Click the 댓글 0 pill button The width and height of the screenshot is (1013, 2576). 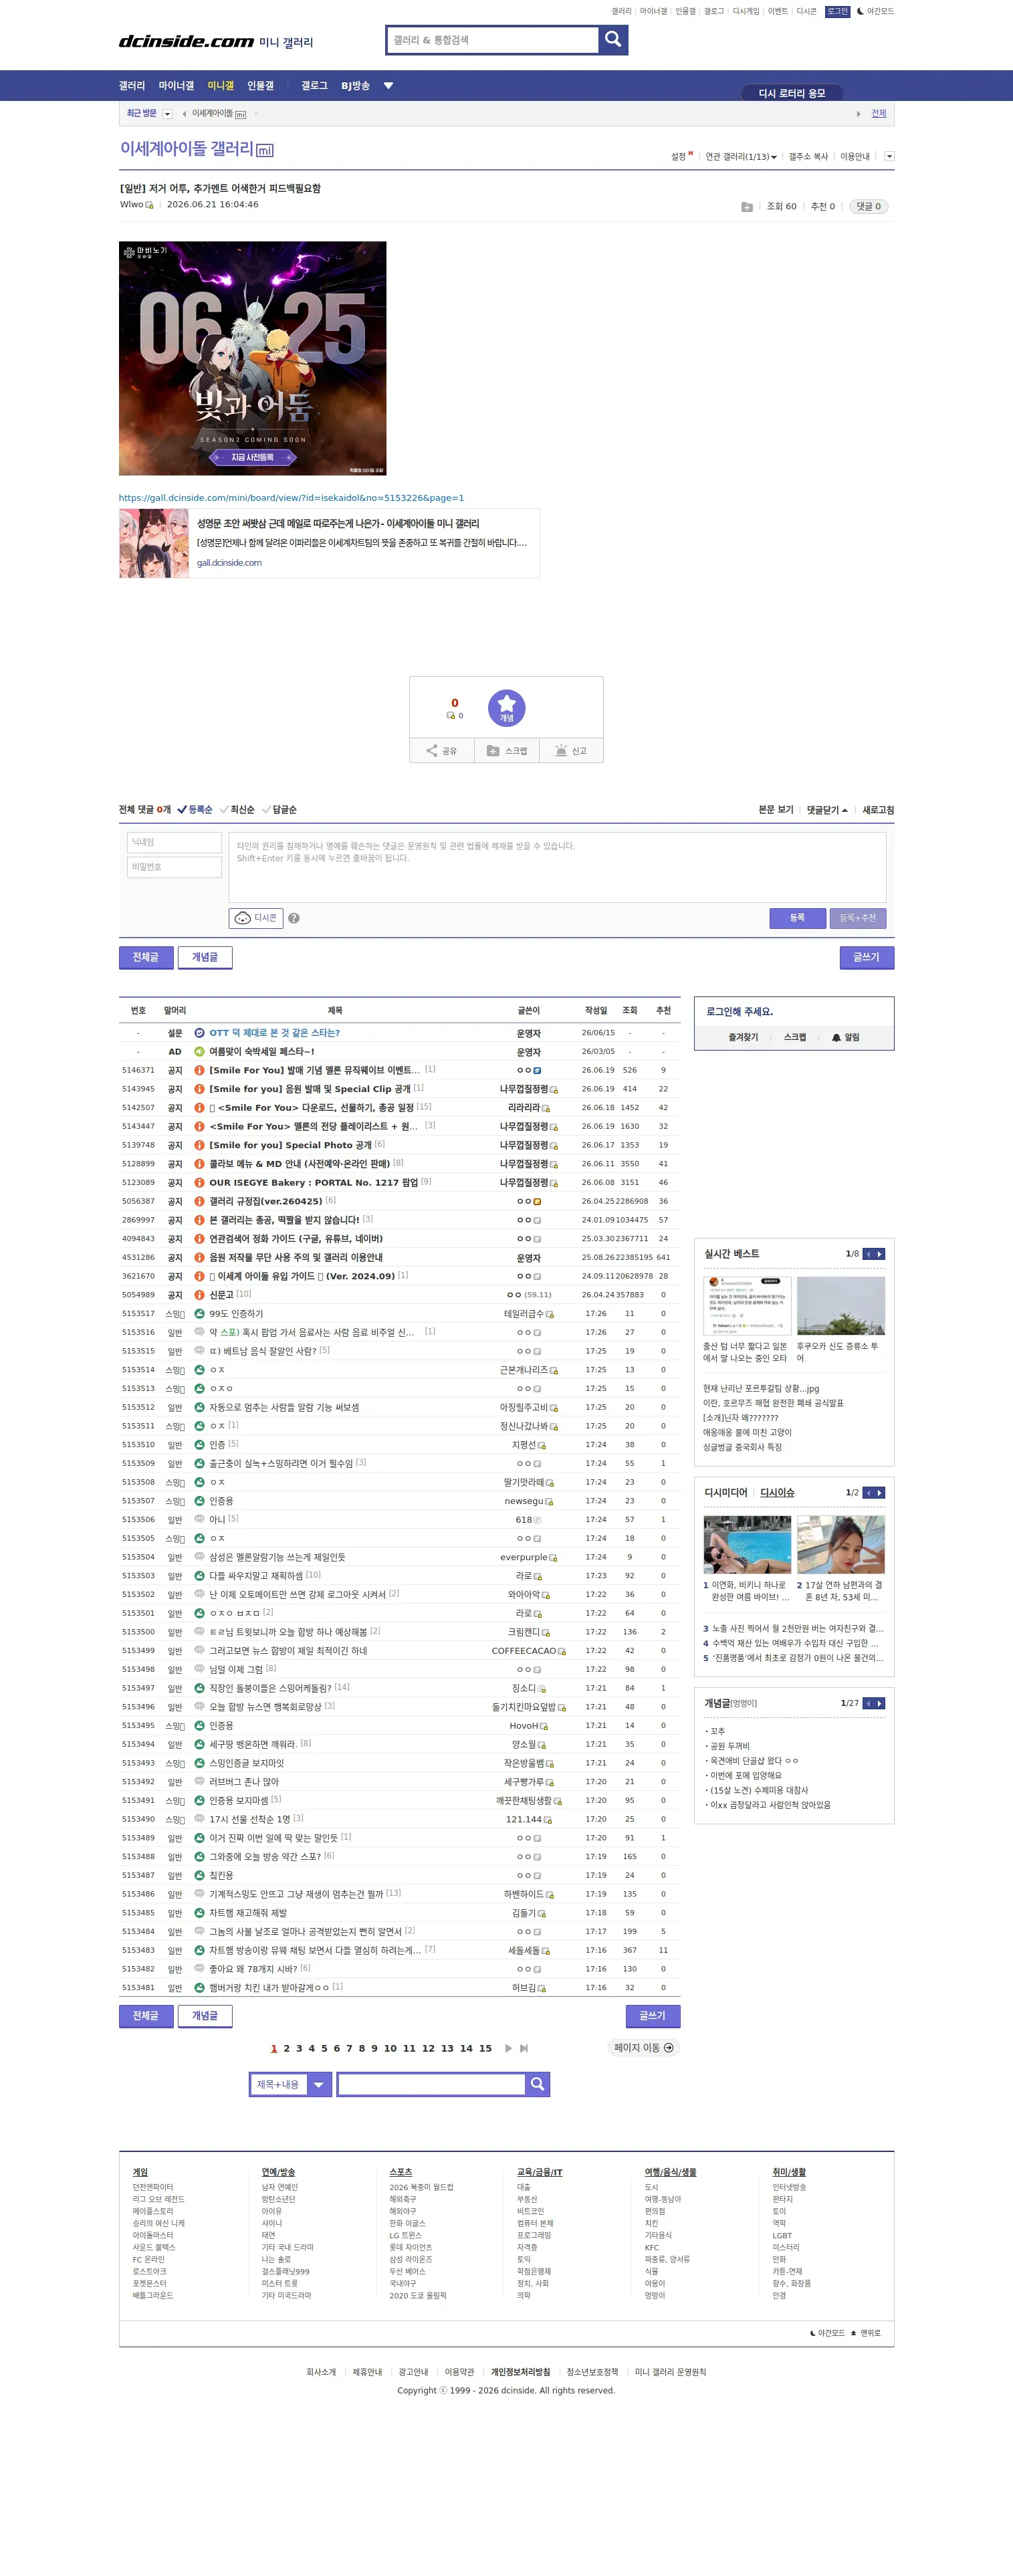pos(868,207)
